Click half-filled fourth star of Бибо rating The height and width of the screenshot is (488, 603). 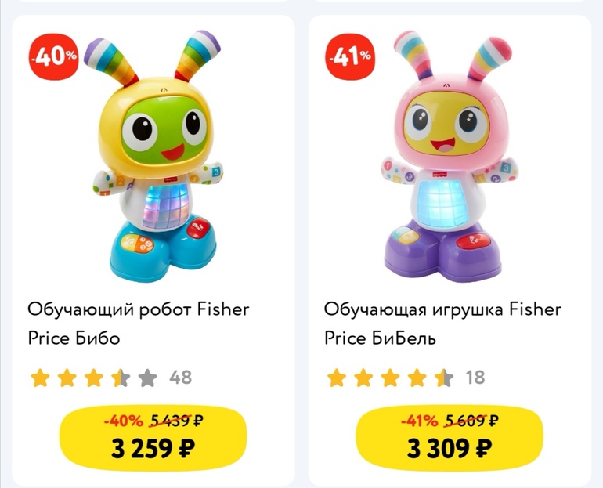click(121, 378)
